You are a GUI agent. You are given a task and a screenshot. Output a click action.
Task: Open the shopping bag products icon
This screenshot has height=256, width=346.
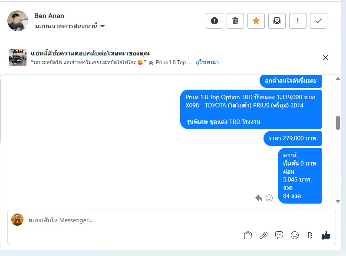pos(248,235)
